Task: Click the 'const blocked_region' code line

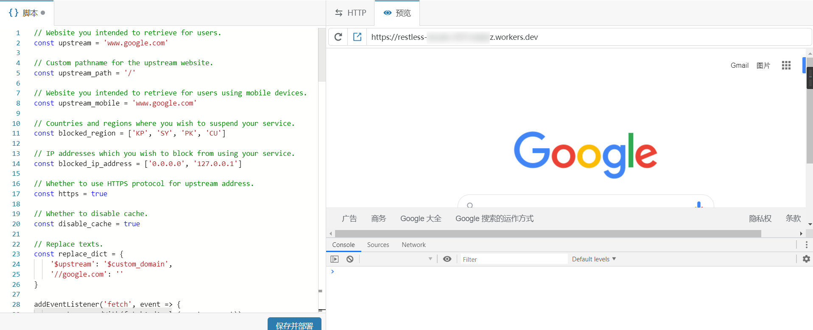Action: 130,133
